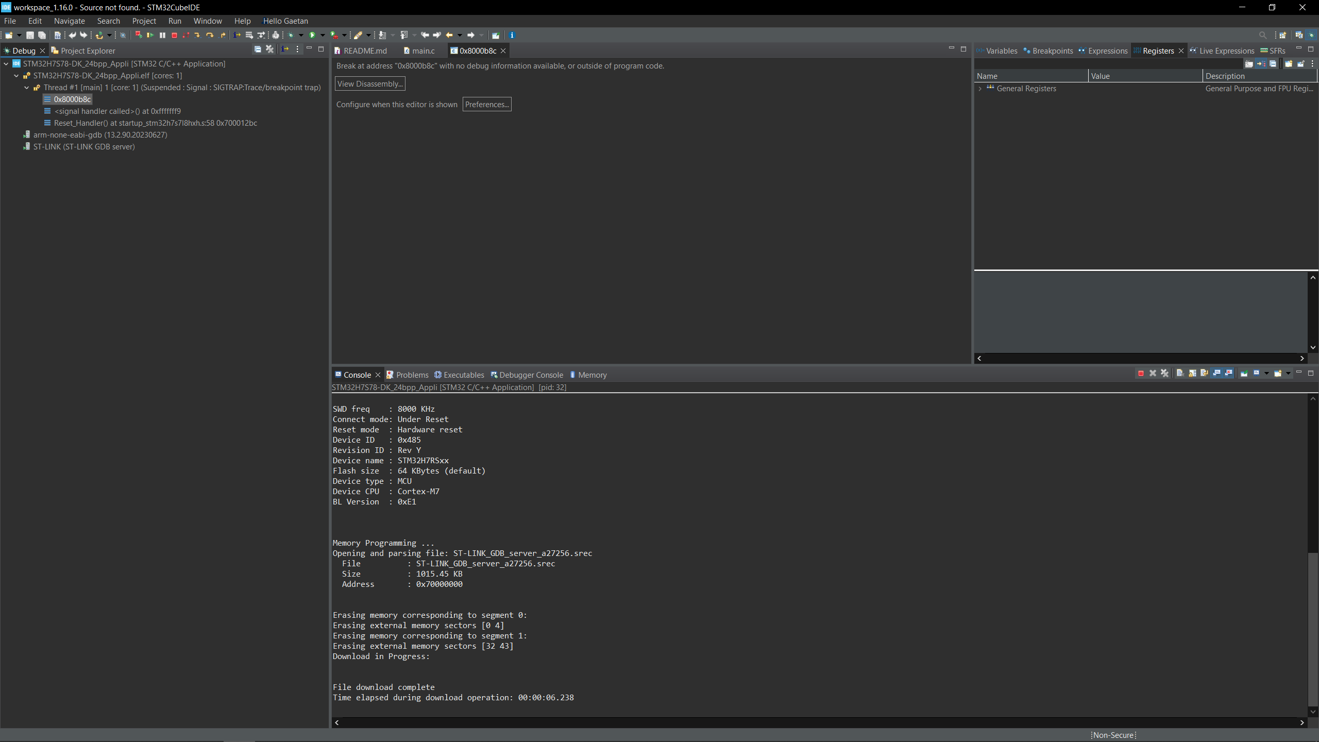1319x742 pixels.
Task: Click the View Disassembly button
Action: point(370,83)
